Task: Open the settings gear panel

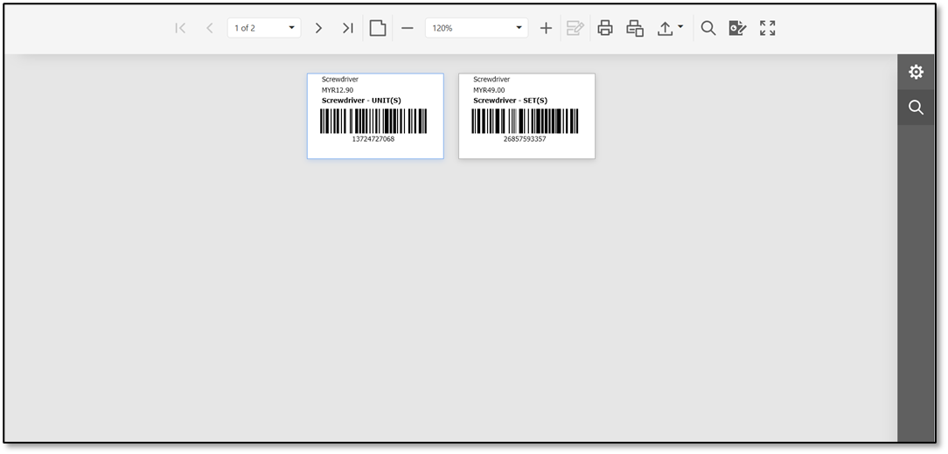Action: [916, 72]
